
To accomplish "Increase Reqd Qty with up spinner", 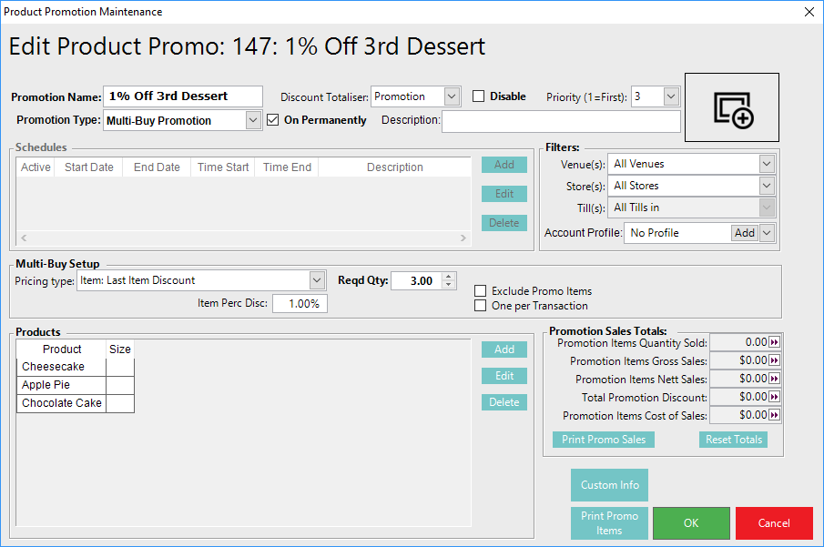I will click(447, 277).
